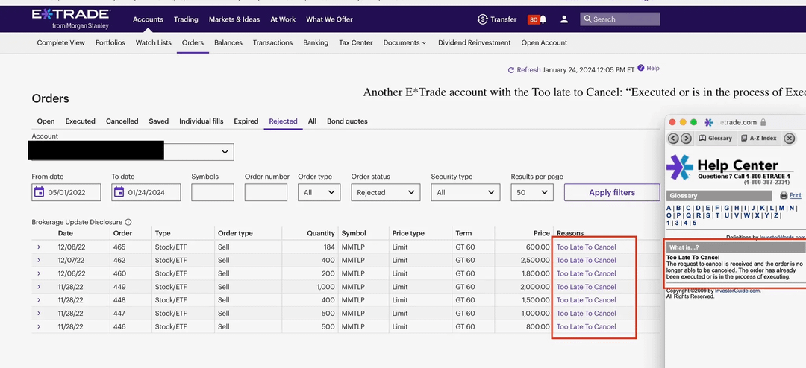Click price 2,500.00 cell

[534, 261]
